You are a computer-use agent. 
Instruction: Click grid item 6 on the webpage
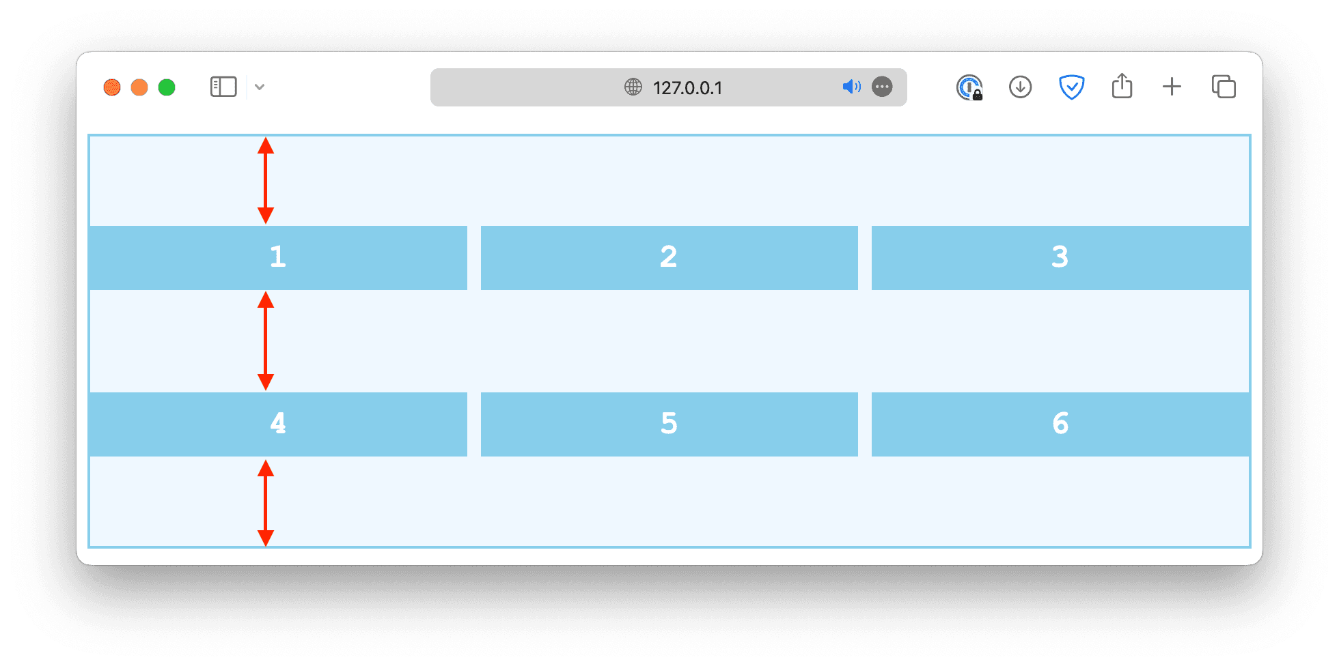[1060, 424]
